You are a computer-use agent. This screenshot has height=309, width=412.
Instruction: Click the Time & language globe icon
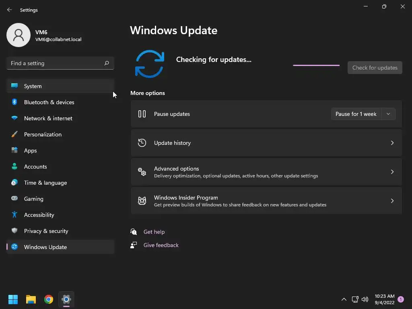pos(14,182)
